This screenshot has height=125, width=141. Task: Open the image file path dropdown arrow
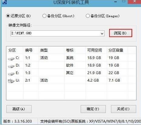[102, 33]
